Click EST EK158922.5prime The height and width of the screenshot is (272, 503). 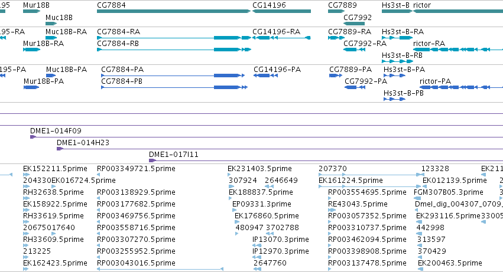click(55, 204)
